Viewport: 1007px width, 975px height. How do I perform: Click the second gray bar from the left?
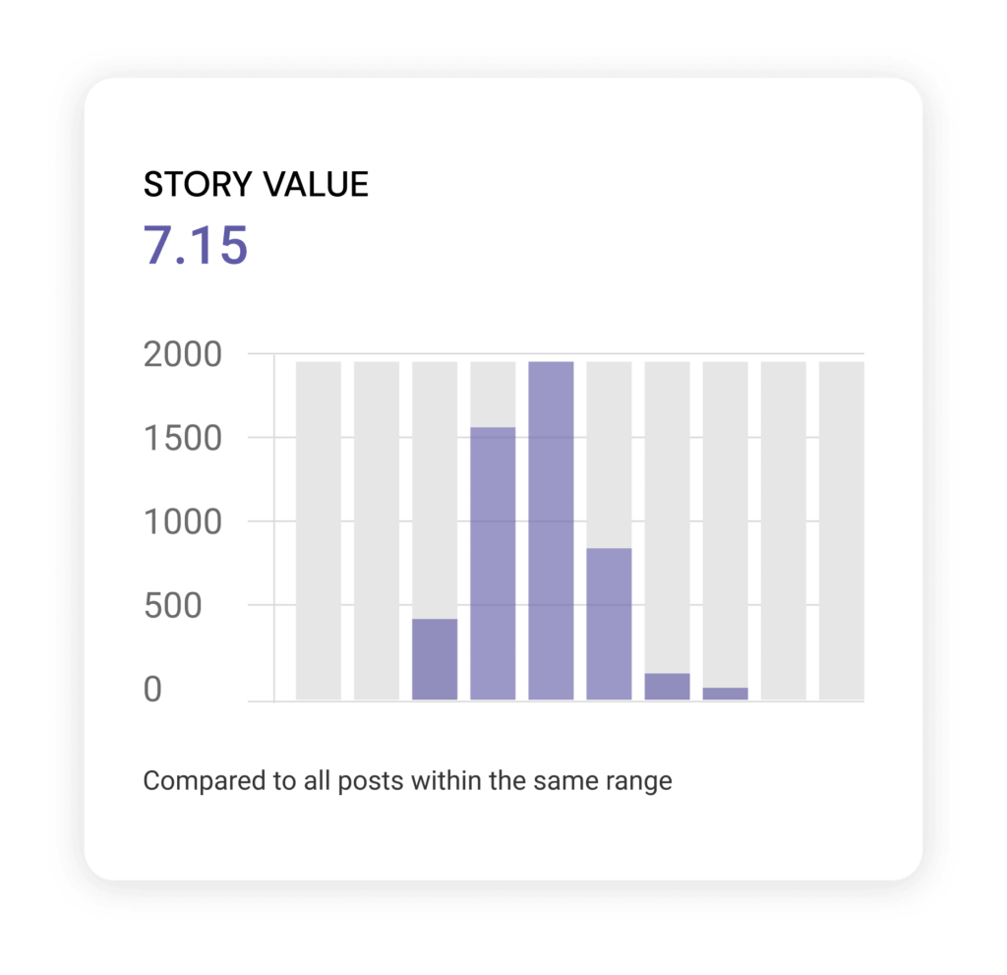coord(377,531)
